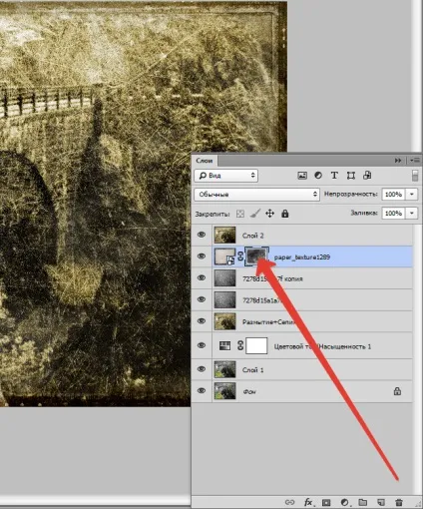Create new group with folder icon
423x509 pixels.
(x=363, y=502)
